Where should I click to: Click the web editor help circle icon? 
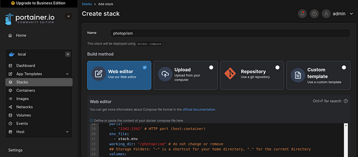(346, 101)
